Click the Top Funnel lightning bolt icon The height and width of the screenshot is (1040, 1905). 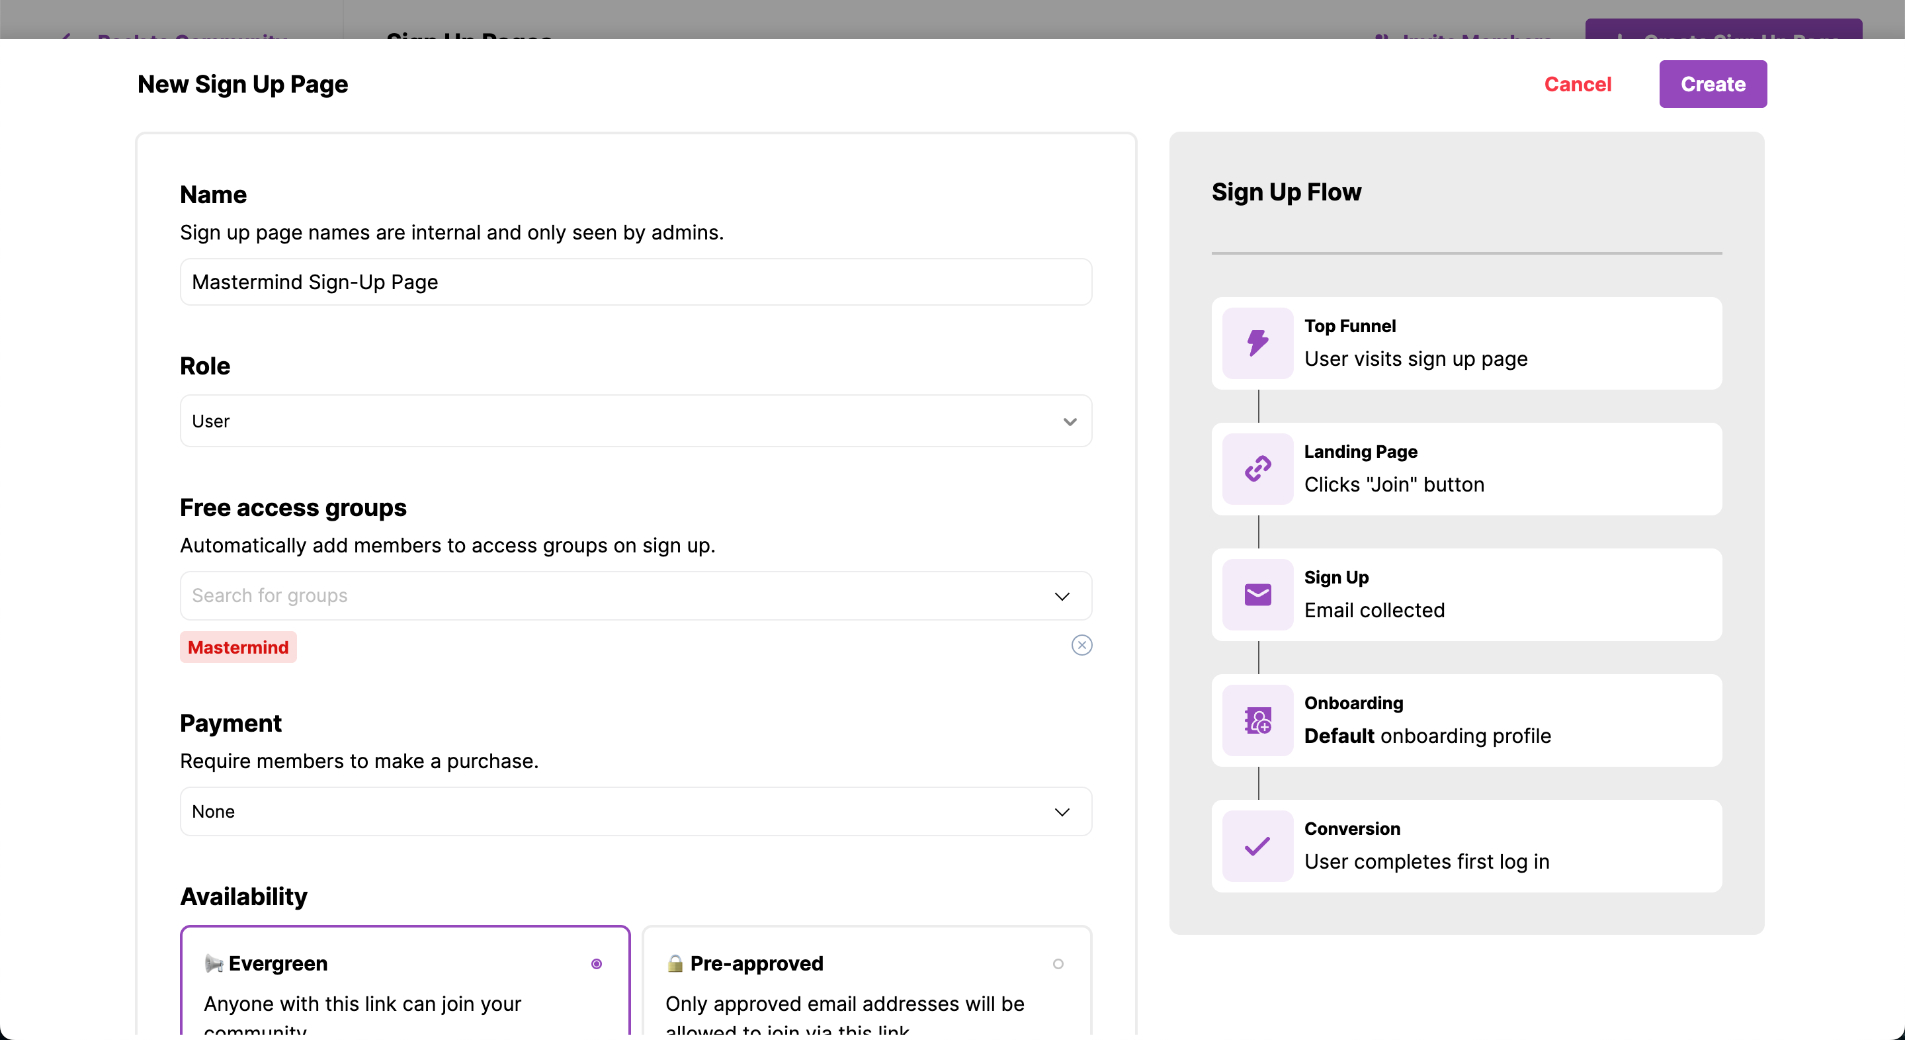point(1257,343)
